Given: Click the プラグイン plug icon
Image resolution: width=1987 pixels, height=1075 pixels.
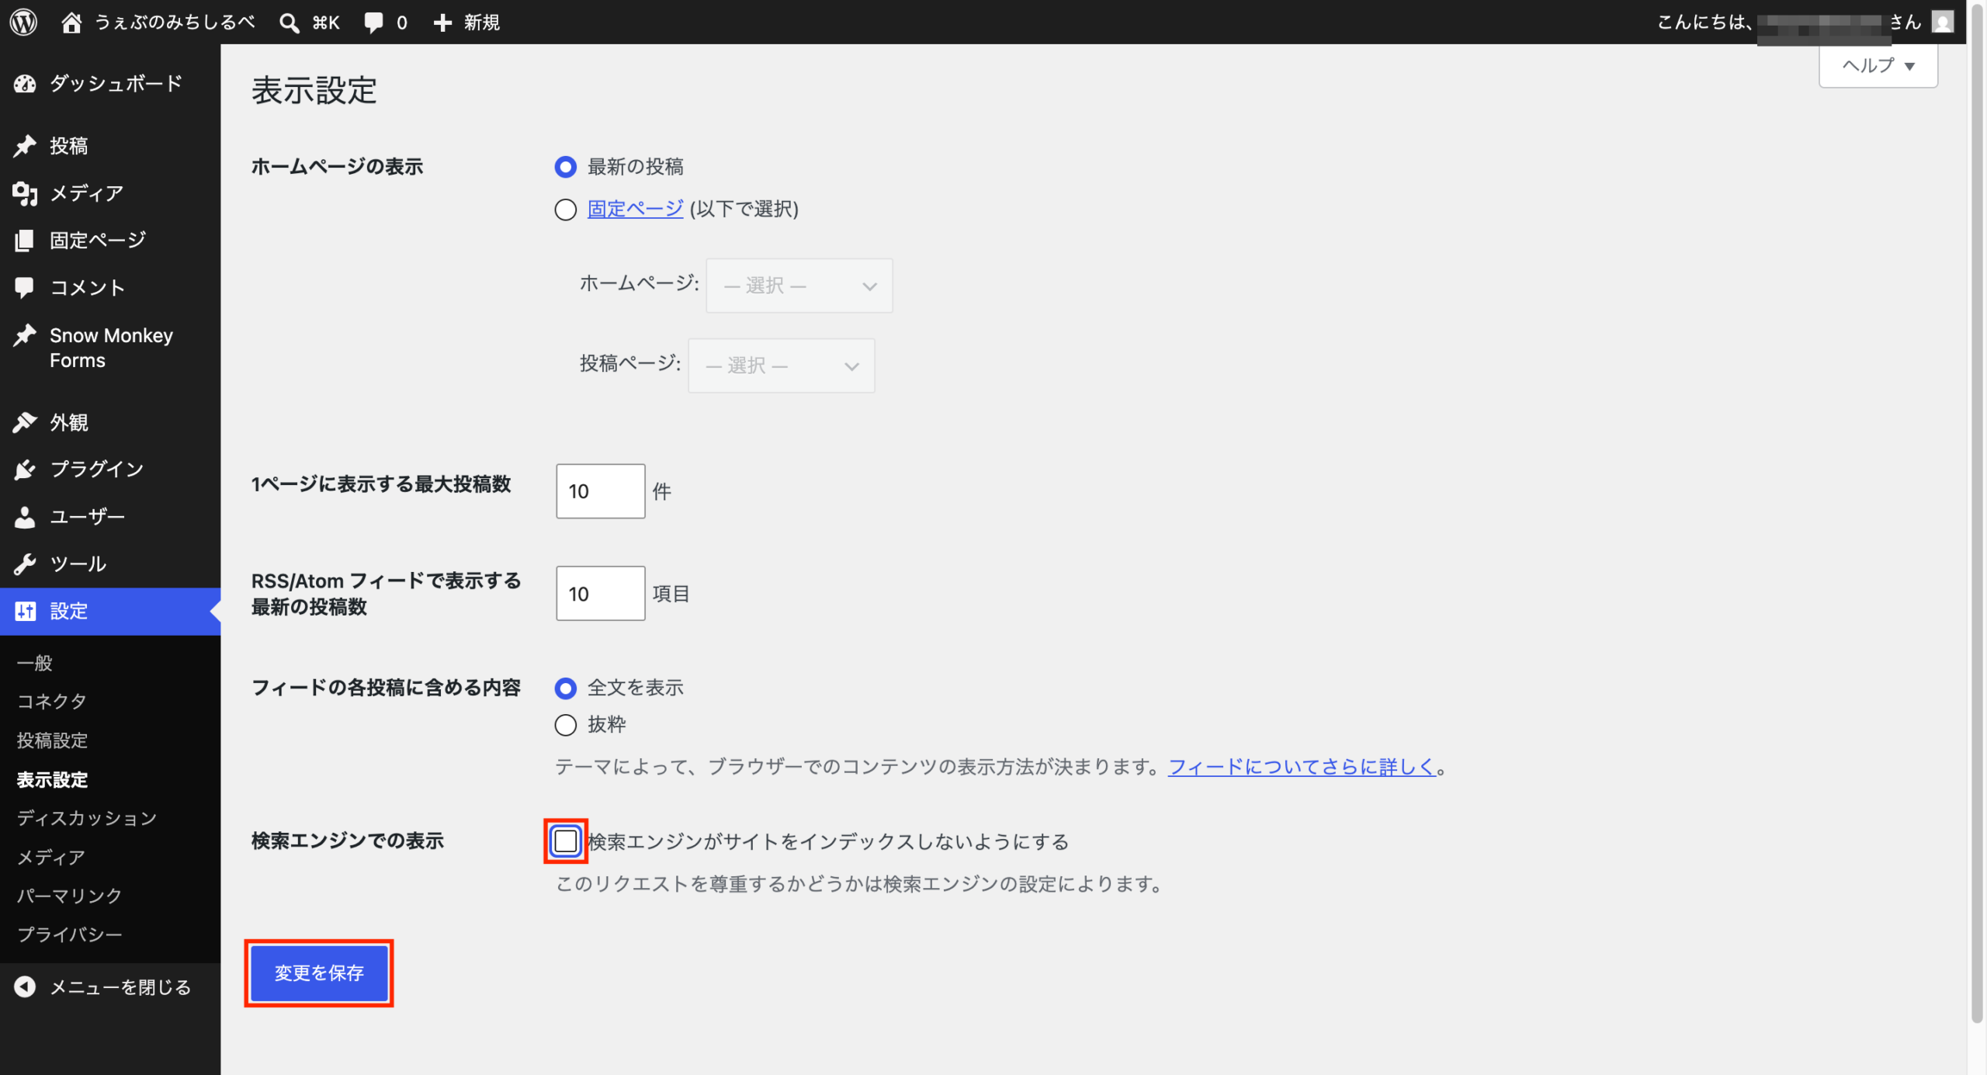Looking at the screenshot, I should point(25,469).
